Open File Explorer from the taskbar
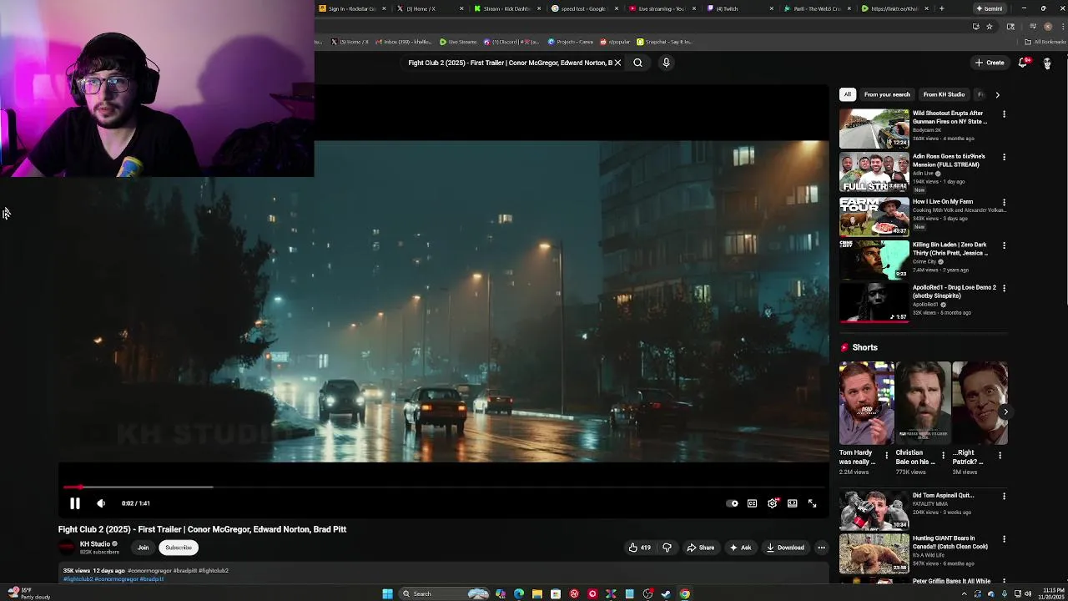This screenshot has width=1068, height=601. pyautogui.click(x=537, y=593)
